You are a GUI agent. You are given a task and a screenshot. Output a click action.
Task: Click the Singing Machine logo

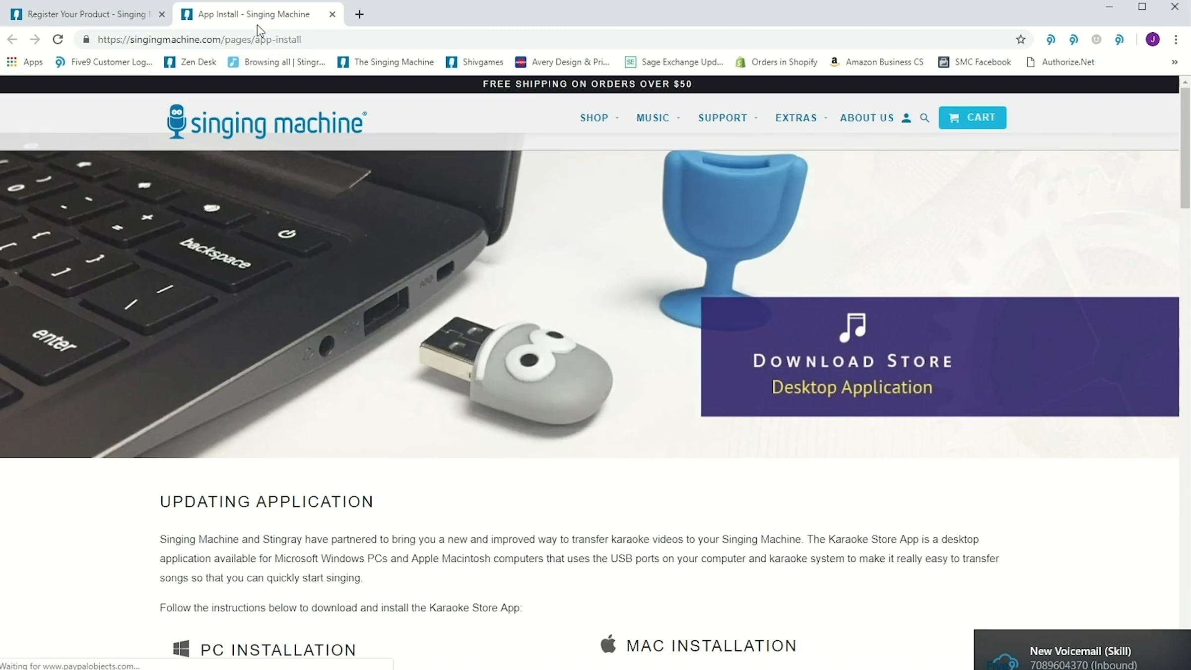click(267, 122)
